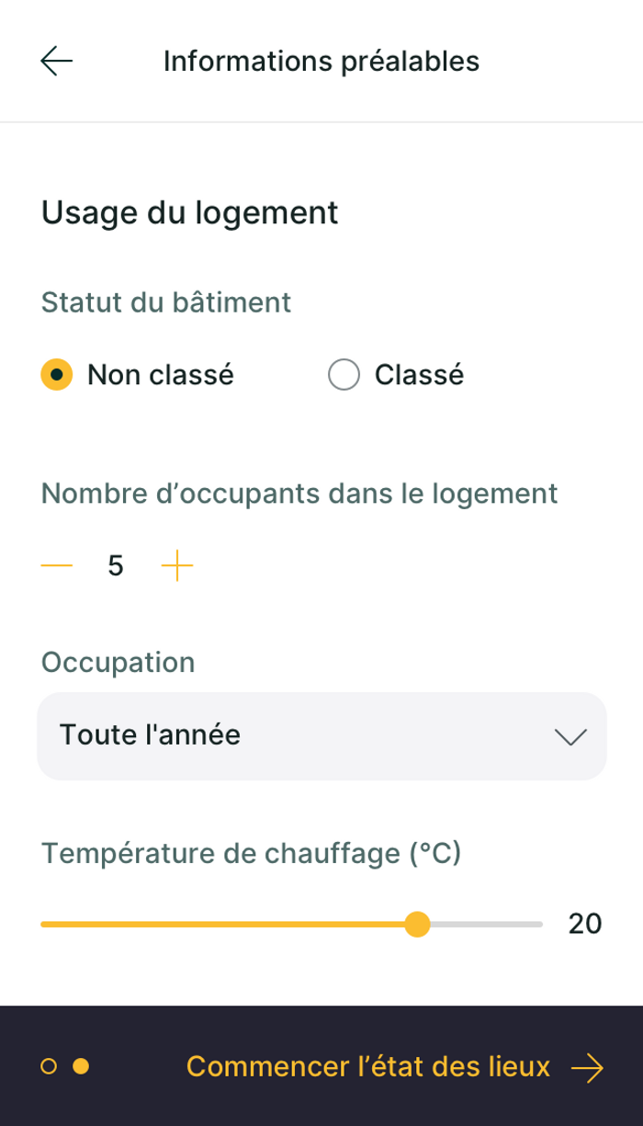The image size is (643, 1126).
Task: Click the occupant count value 5
Action: click(x=116, y=566)
